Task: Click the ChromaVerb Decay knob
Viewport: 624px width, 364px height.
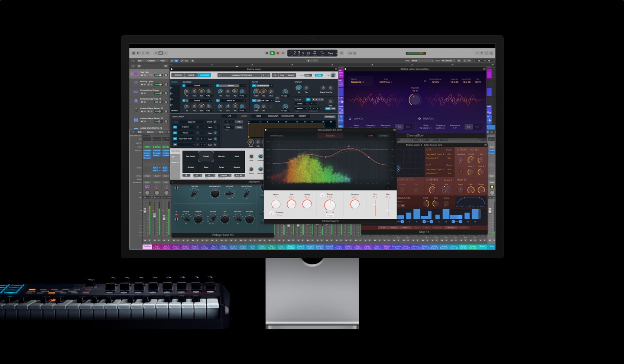Action: (330, 205)
